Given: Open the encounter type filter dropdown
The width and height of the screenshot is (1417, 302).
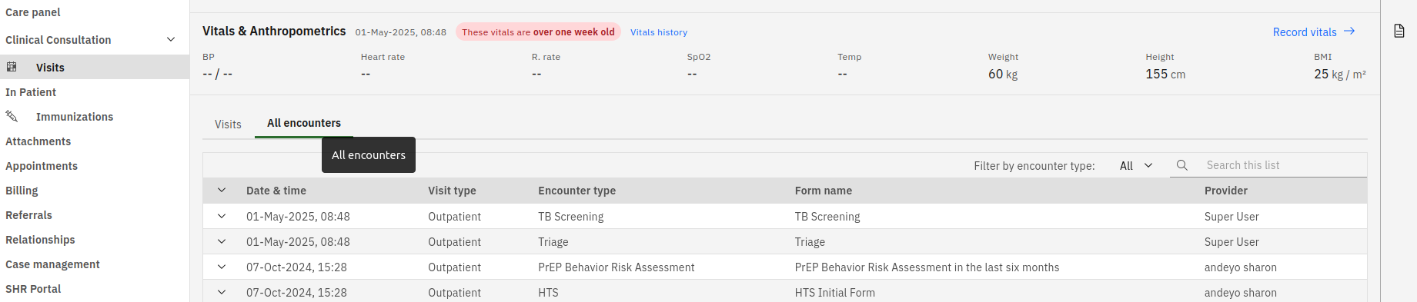Looking at the screenshot, I should [1136, 165].
